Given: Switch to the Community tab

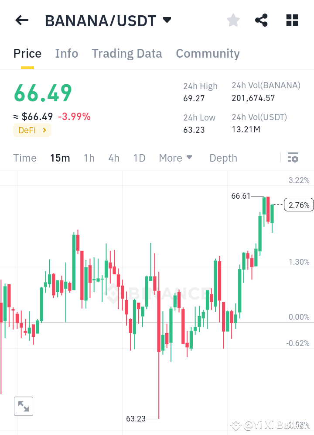Looking at the screenshot, I should [208, 53].
